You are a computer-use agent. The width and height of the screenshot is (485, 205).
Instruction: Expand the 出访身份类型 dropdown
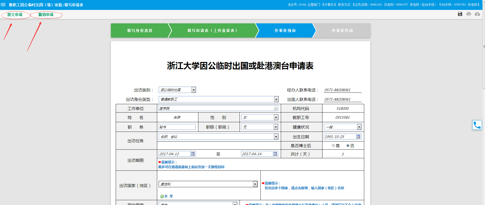tap(276, 99)
